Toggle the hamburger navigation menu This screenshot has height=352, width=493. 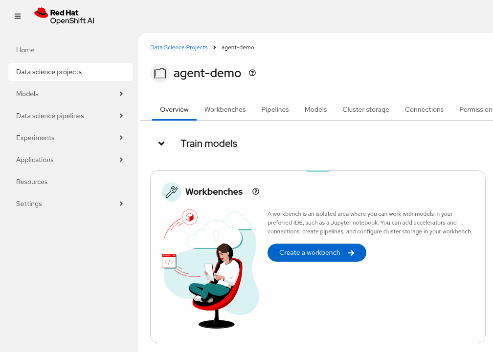pyautogui.click(x=18, y=16)
